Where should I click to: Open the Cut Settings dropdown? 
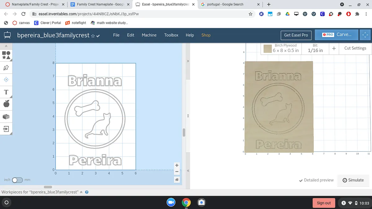pos(355,48)
